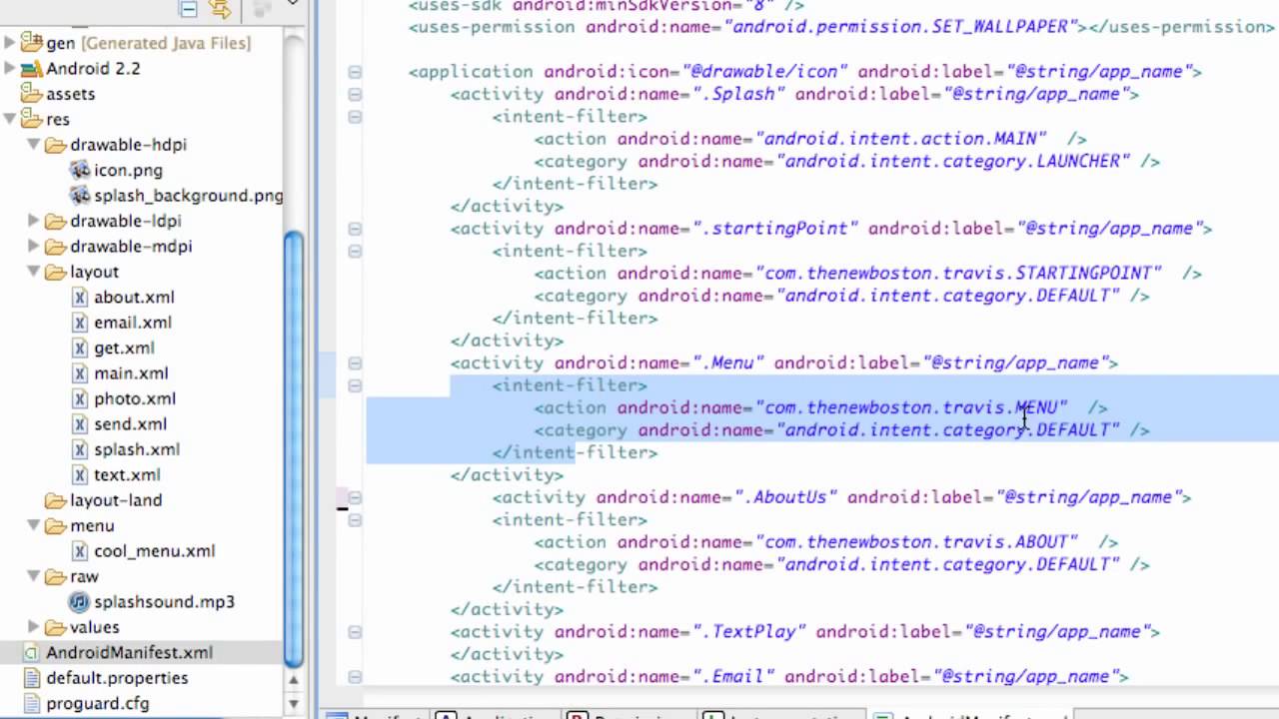Click the splashsound.mp3 audio file icon
The height and width of the screenshot is (719, 1279).
click(80, 602)
